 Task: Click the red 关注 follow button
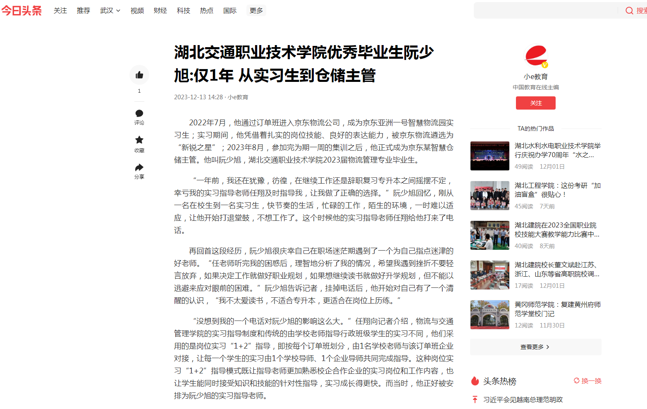coord(536,103)
